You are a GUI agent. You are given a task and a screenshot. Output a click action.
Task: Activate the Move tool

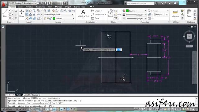point(21,13)
